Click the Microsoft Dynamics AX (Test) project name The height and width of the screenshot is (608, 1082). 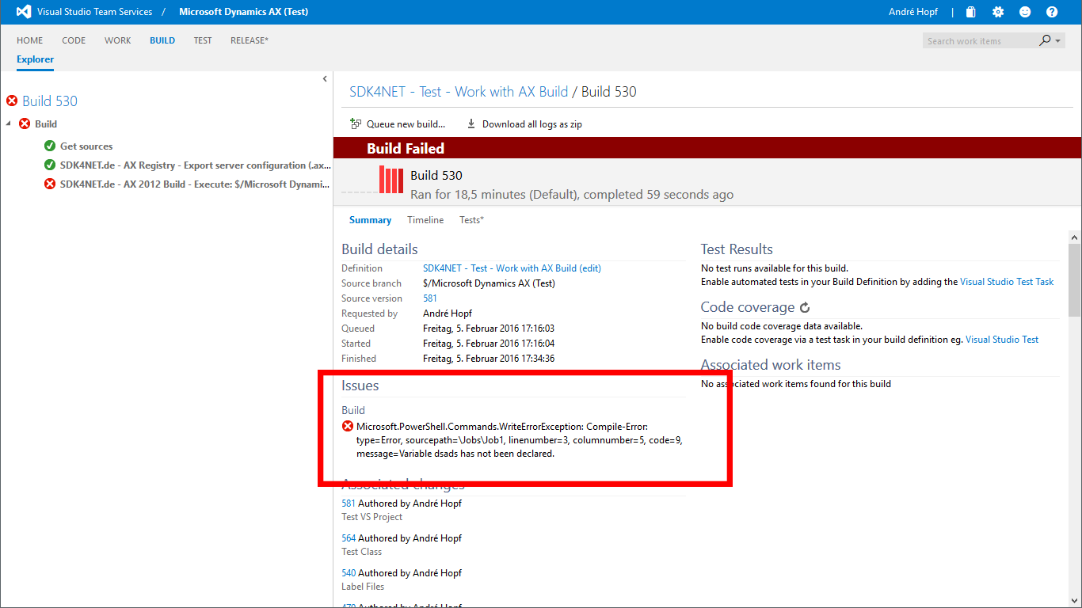[244, 12]
